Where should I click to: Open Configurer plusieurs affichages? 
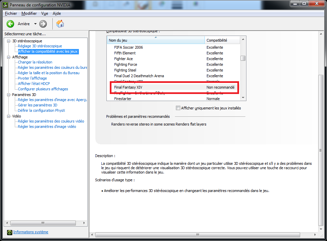tap(43, 89)
